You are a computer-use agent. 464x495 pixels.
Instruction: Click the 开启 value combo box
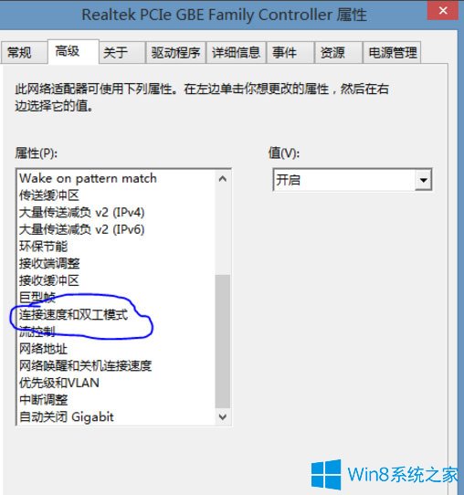(x=353, y=180)
